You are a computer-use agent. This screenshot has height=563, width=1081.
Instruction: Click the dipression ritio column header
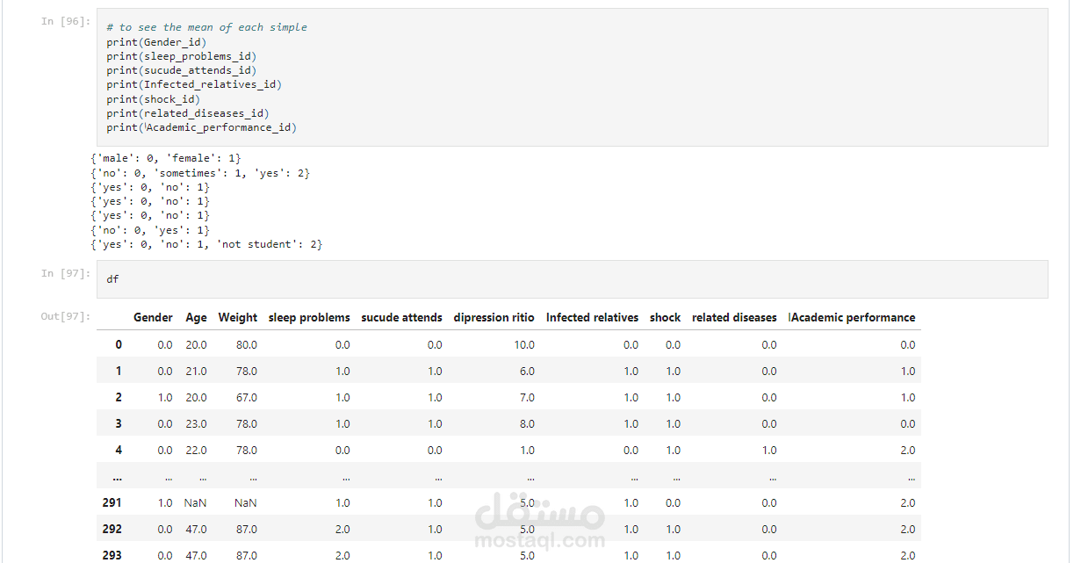pyautogui.click(x=494, y=318)
